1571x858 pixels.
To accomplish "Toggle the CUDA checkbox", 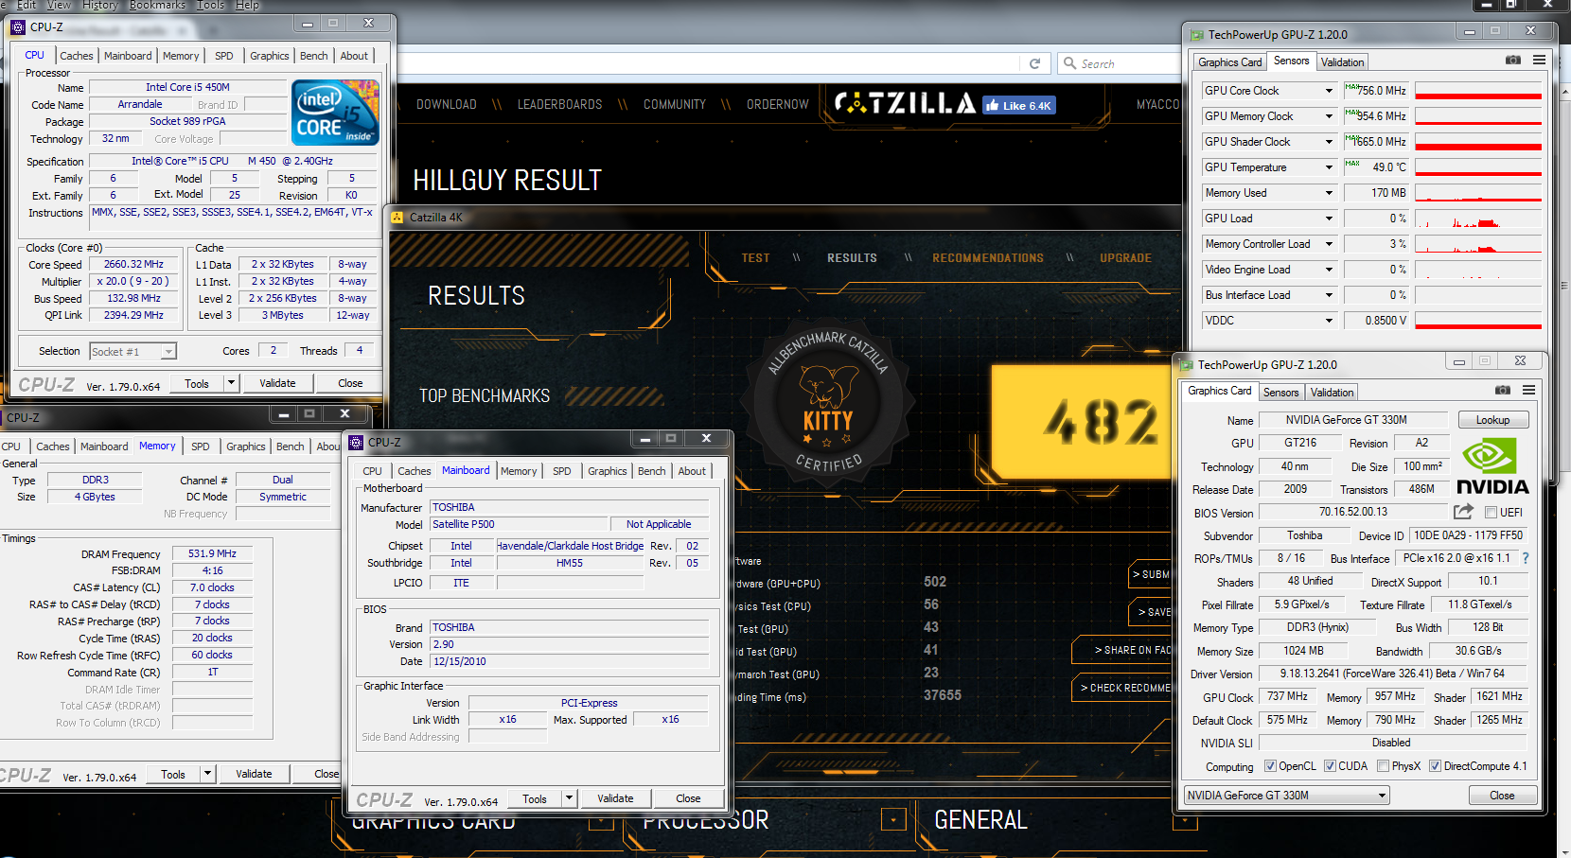I will [1330, 766].
